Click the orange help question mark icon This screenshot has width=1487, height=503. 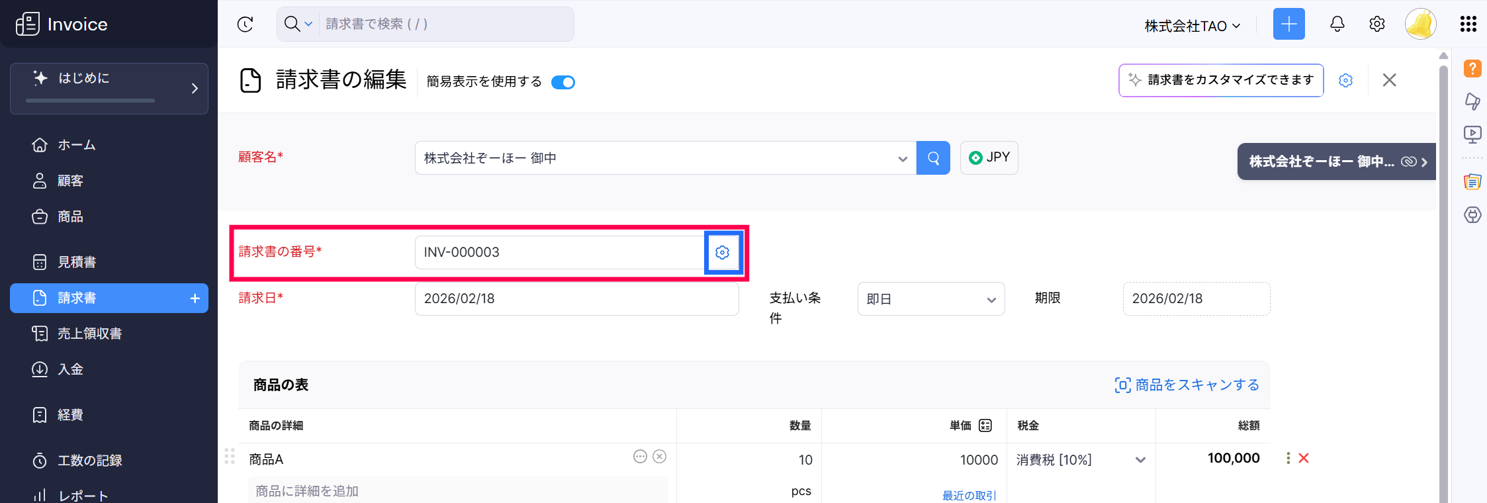[x=1472, y=68]
